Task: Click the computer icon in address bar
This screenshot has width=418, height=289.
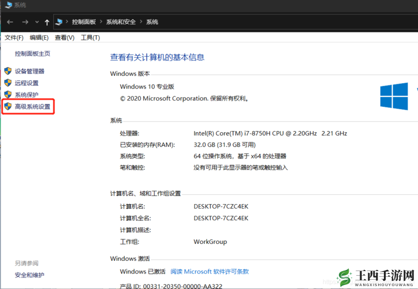Action: click(x=59, y=22)
